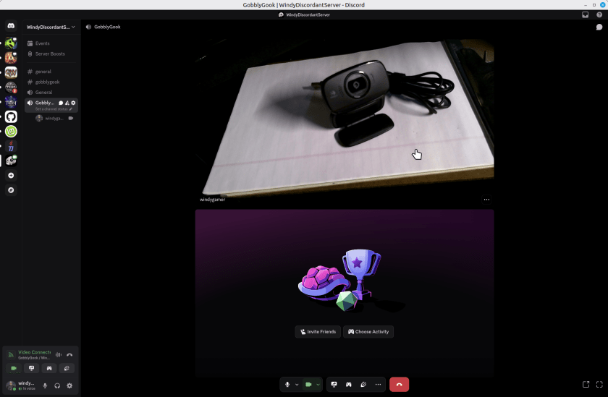Viewport: 608px width, 397px height.
Task: Open the GitHub server in sidebar
Action: click(x=11, y=116)
